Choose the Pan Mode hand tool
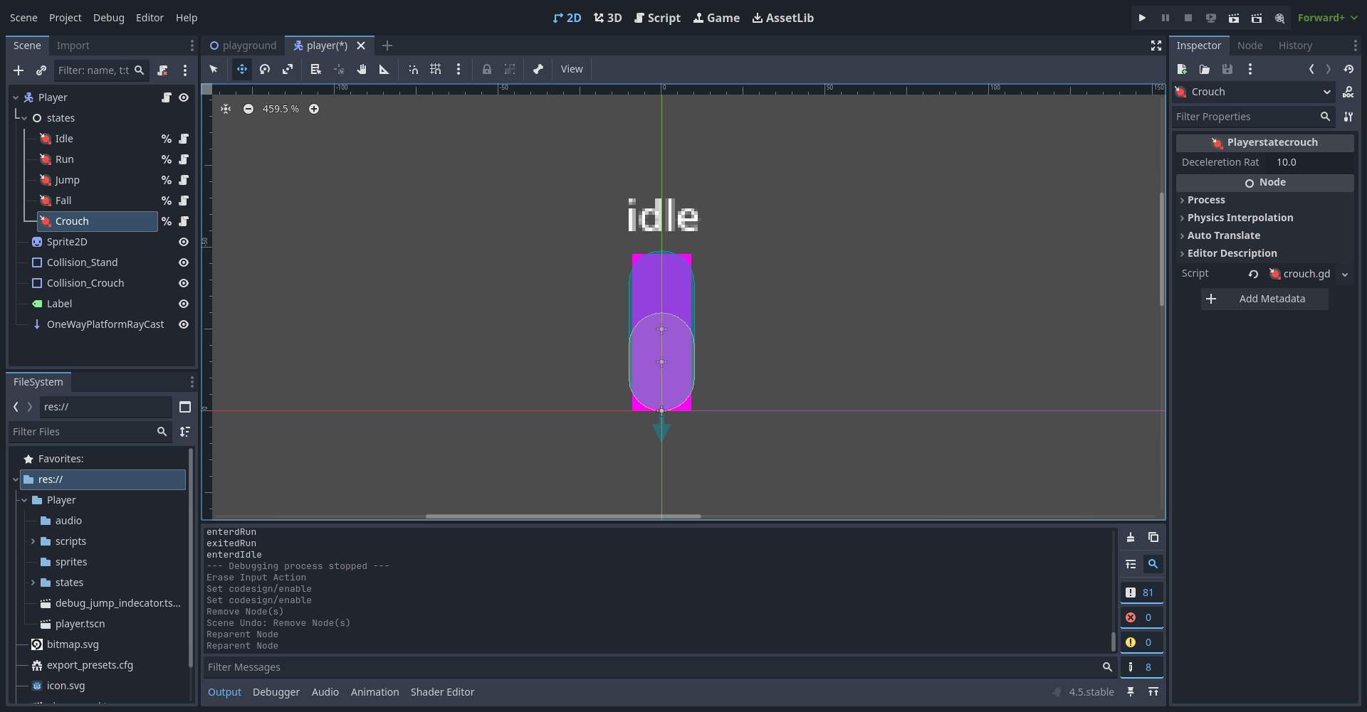1367x712 pixels. click(x=362, y=69)
